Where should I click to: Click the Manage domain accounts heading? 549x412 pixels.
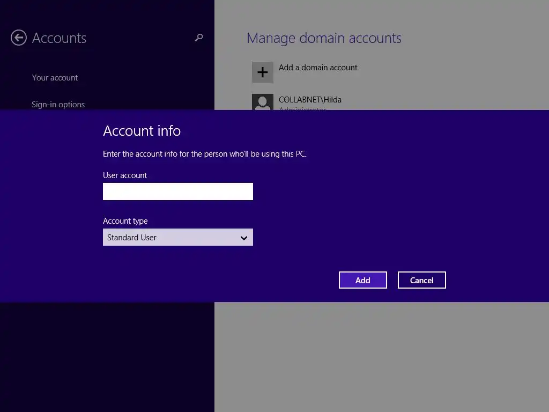[x=324, y=38]
